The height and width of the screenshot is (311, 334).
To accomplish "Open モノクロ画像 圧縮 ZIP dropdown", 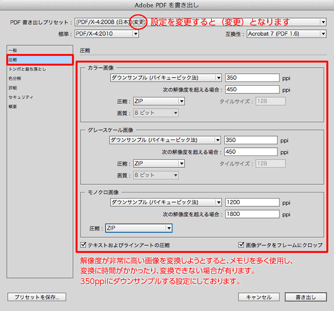I will coord(139,228).
